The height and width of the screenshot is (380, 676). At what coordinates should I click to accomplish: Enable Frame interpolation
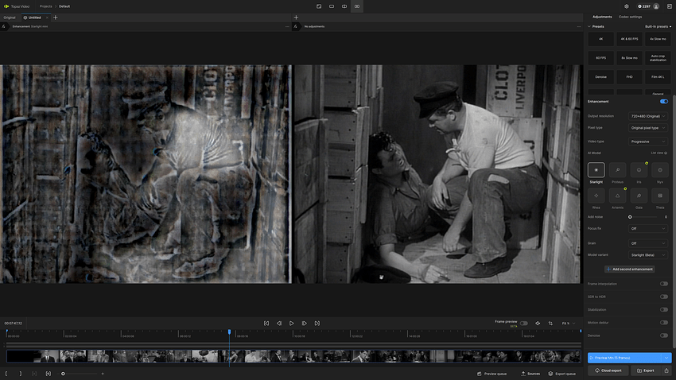click(663, 284)
